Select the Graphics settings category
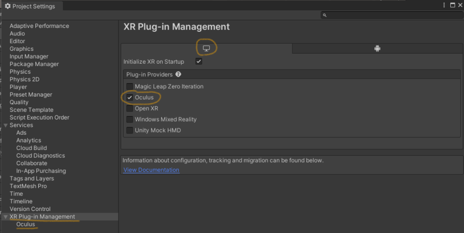The image size is (464, 233). pos(22,49)
